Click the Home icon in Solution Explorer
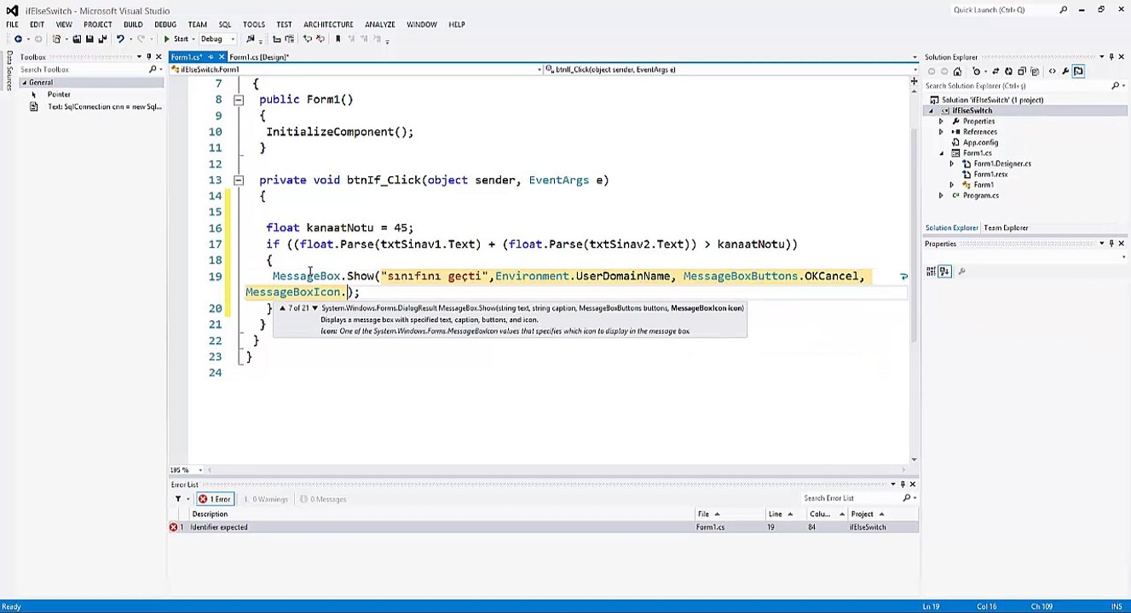Viewport: 1131px width, 613px height. click(957, 72)
